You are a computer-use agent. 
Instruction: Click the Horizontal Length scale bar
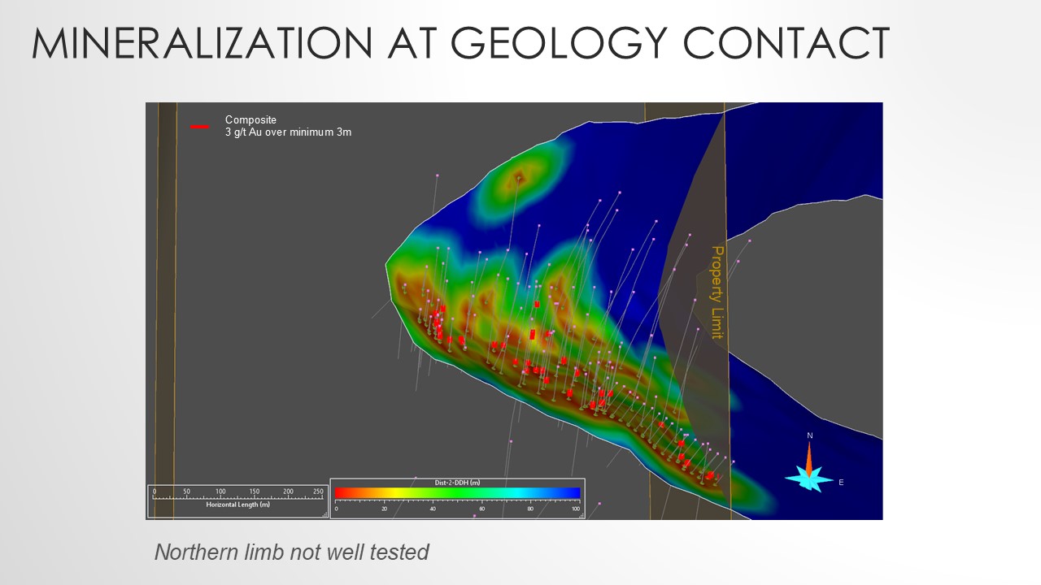pos(238,497)
